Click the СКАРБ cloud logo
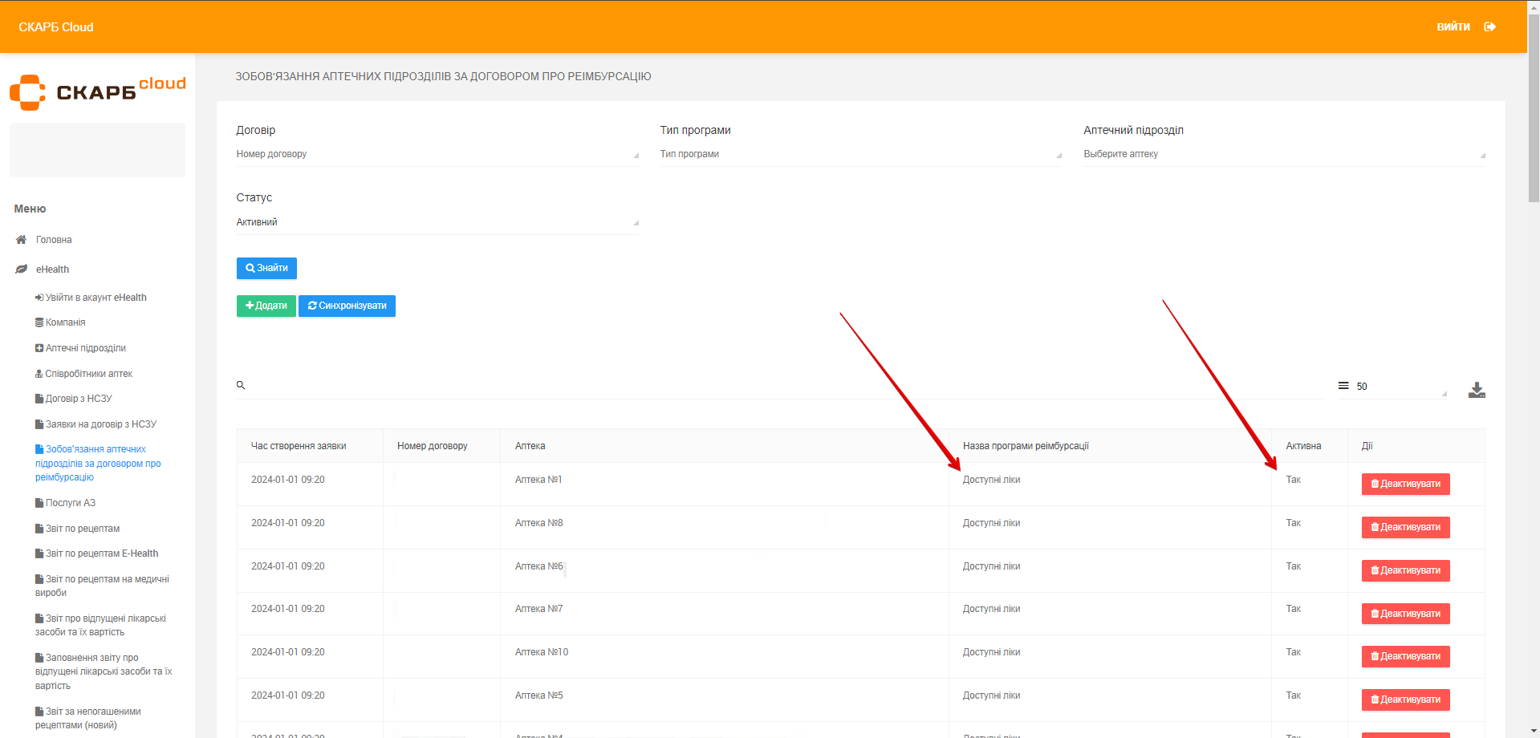The height and width of the screenshot is (738, 1540). [x=97, y=92]
